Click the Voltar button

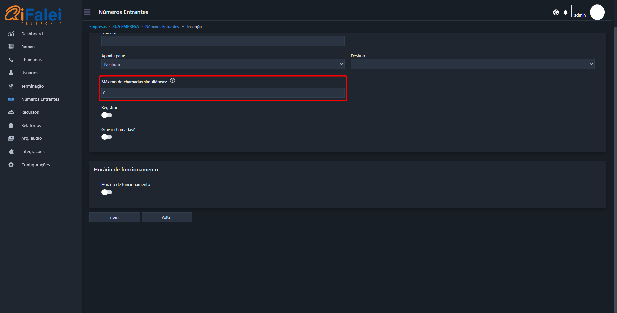click(x=167, y=217)
